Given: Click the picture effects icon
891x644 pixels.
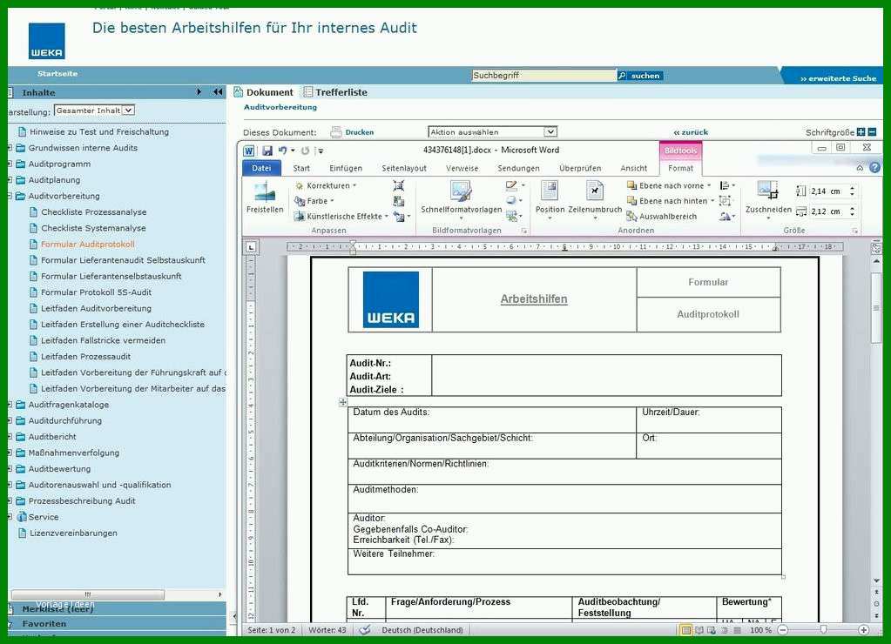Looking at the screenshot, I should click(x=514, y=200).
